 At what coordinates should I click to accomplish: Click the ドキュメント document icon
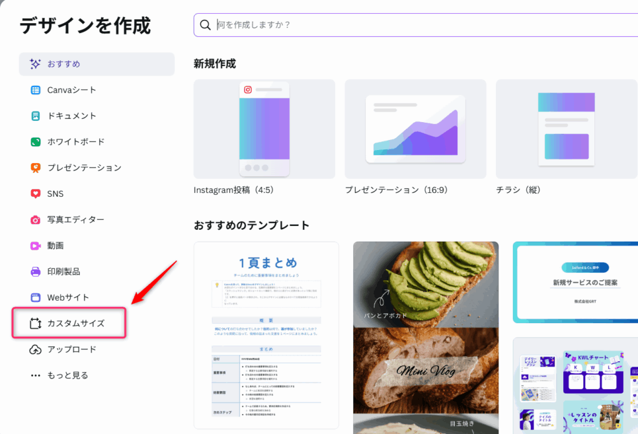point(36,116)
